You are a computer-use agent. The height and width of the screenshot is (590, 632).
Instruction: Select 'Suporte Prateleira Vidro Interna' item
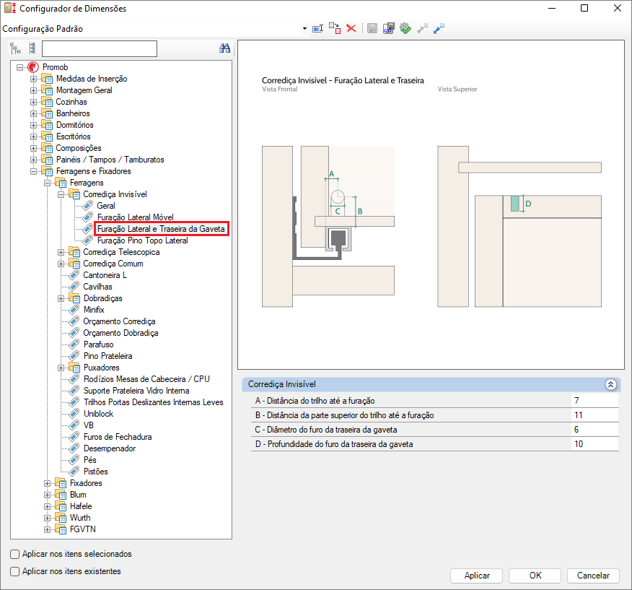[x=136, y=391]
